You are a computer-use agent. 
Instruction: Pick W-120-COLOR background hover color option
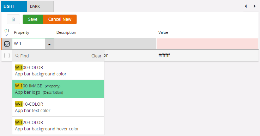coord(58,126)
